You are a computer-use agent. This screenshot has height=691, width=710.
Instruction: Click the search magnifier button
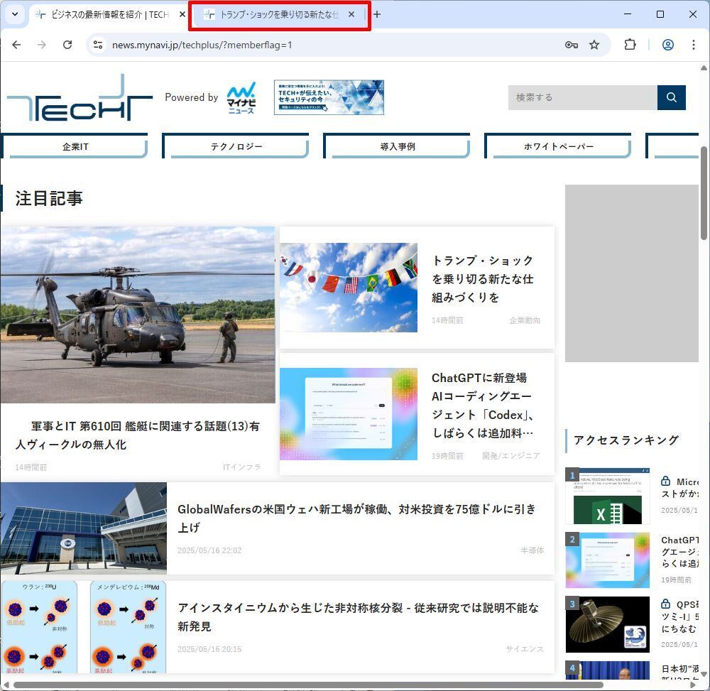(672, 97)
